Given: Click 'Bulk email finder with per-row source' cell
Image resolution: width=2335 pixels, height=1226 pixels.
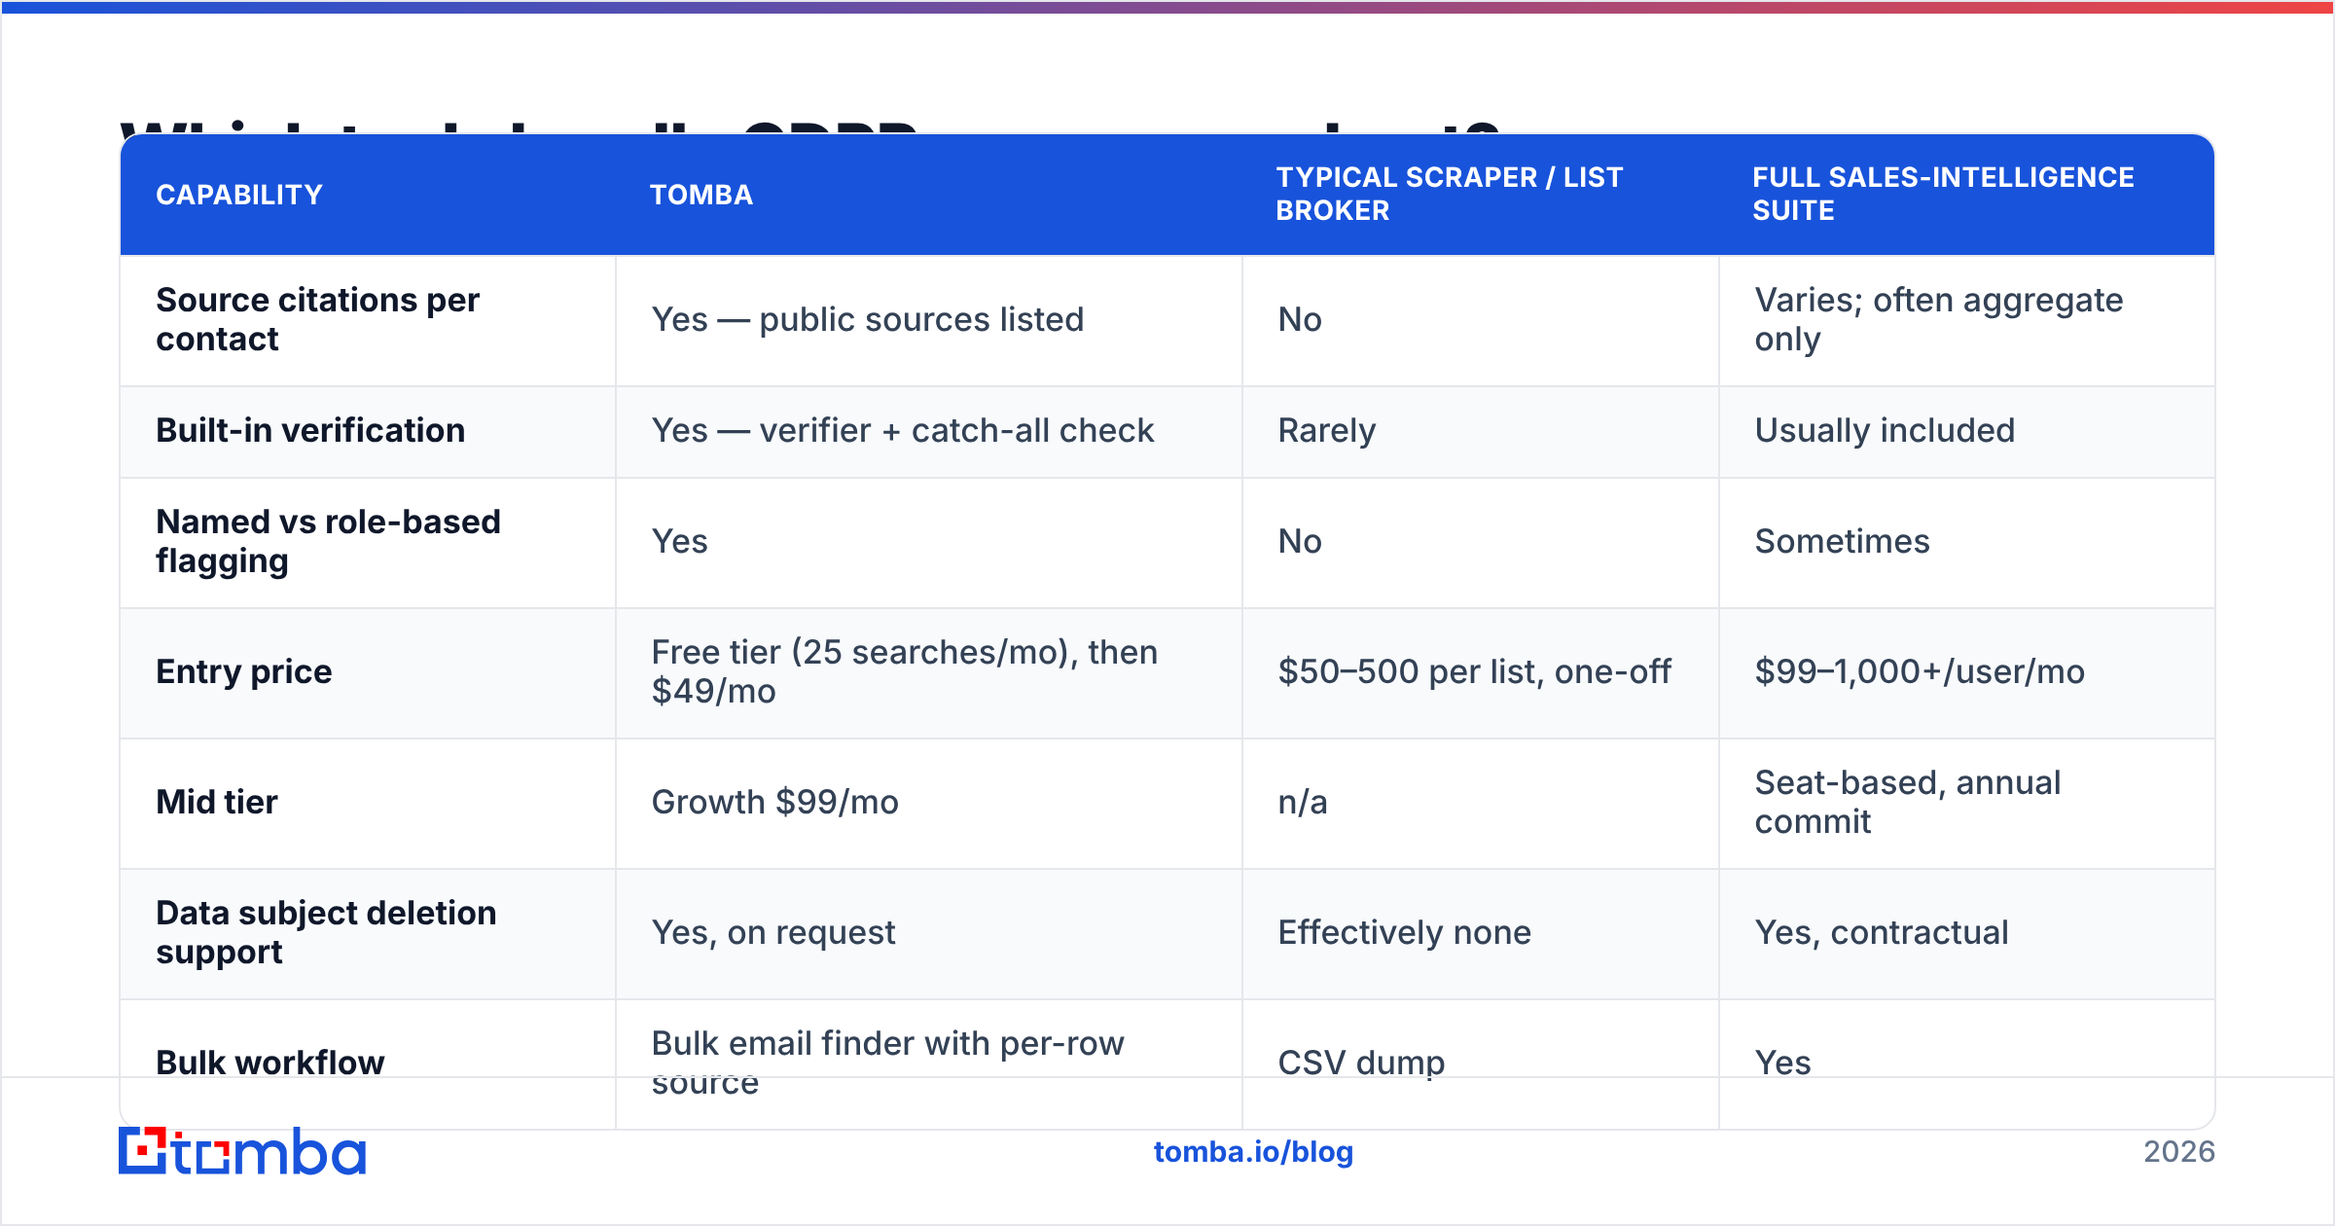Looking at the screenshot, I should [x=887, y=1063].
